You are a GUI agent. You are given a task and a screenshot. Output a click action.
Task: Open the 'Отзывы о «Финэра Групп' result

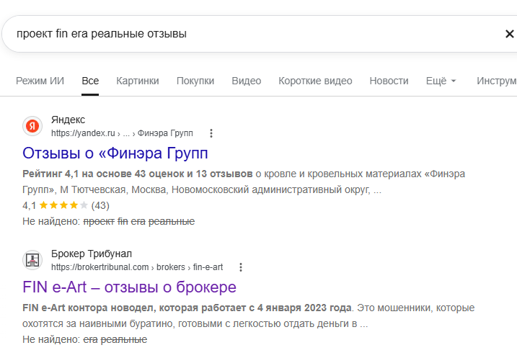[115, 153]
